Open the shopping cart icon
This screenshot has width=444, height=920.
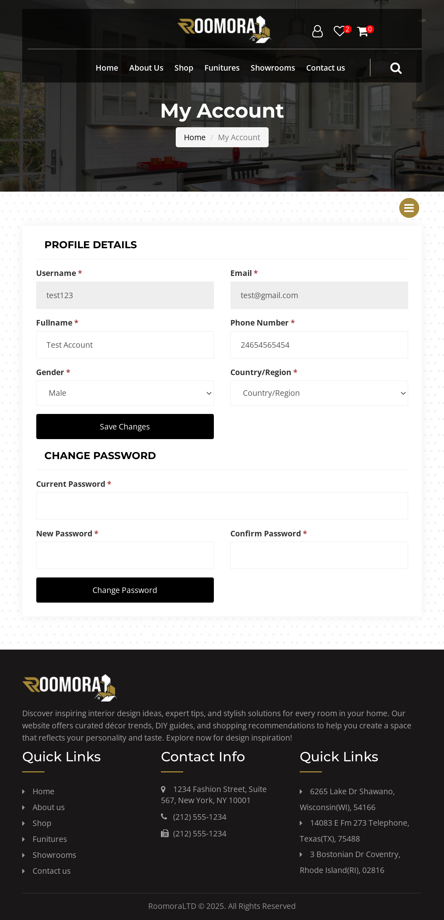[x=363, y=31]
